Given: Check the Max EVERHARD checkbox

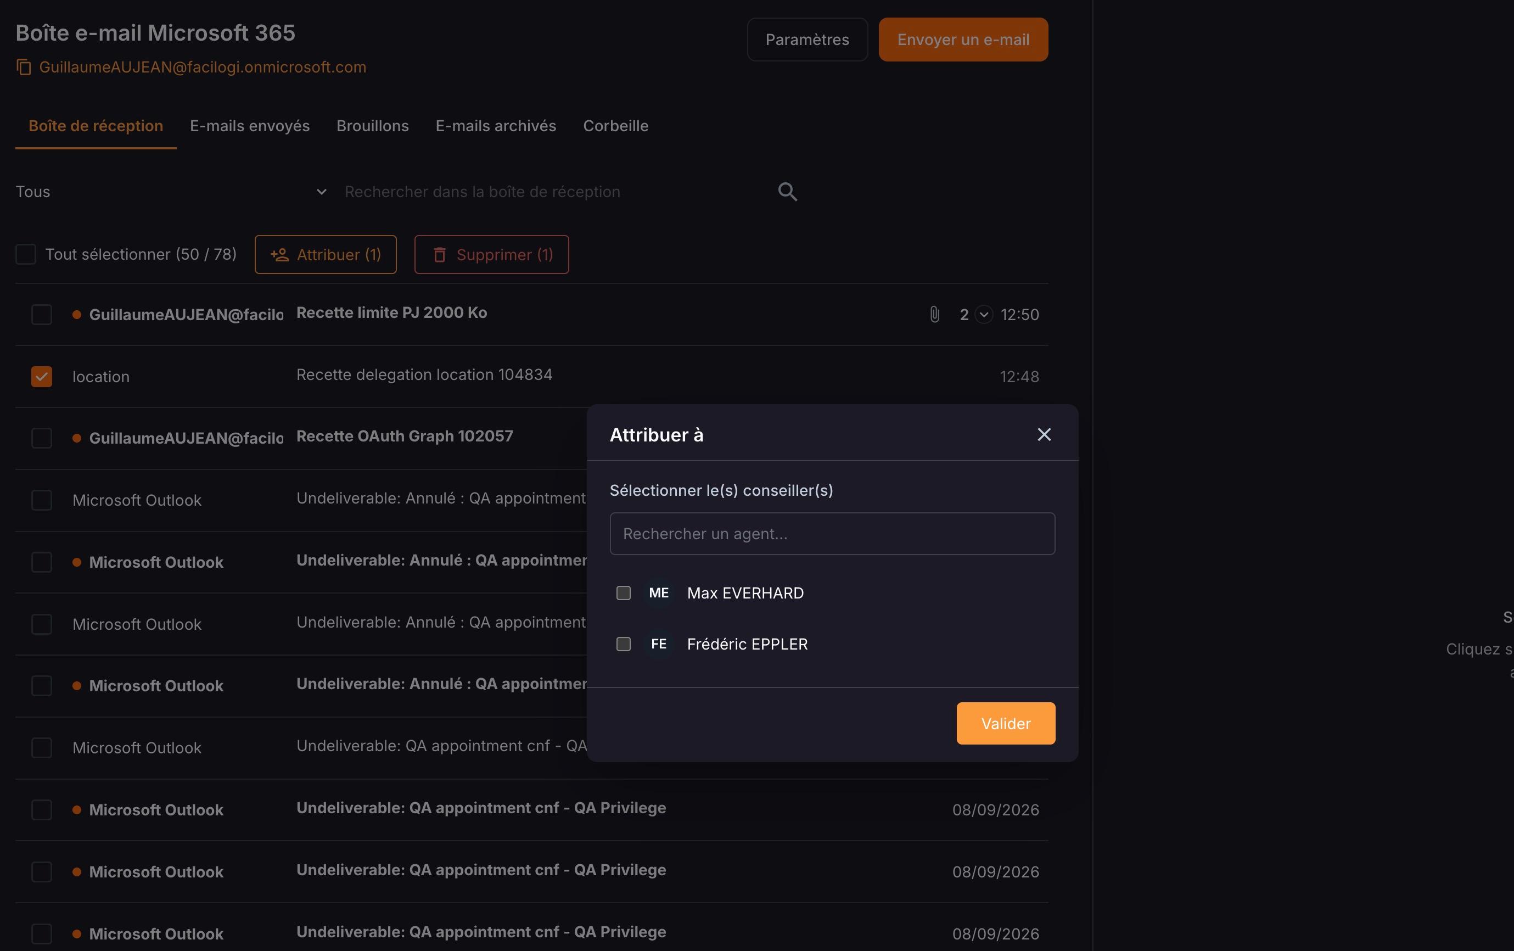Looking at the screenshot, I should point(623,593).
